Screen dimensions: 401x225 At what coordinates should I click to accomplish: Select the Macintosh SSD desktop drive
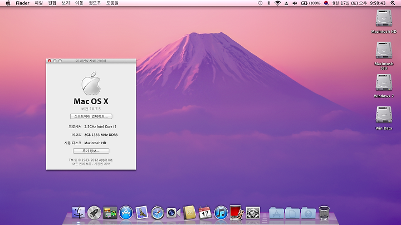click(x=384, y=56)
